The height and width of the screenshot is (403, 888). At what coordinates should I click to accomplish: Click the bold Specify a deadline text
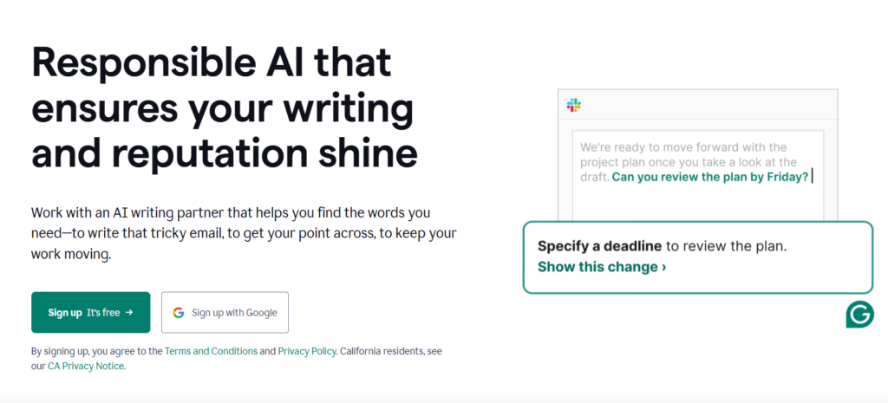pos(600,246)
